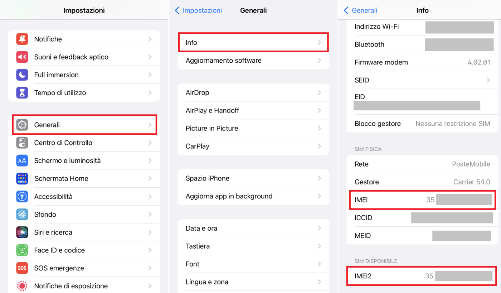This screenshot has width=501, height=293.
Task: Tap the Accessibilità figure icon
Action: [x=22, y=196]
